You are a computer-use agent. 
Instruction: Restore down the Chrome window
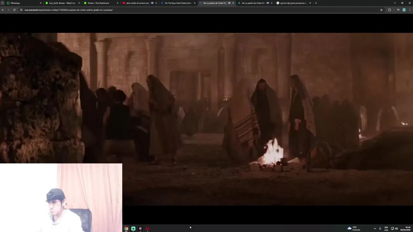pos(402,3)
